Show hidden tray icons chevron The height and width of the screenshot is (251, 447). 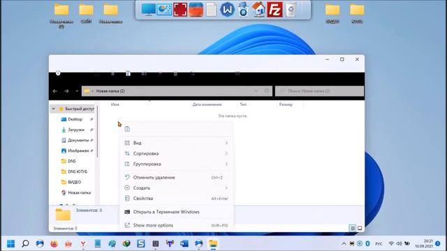tap(344, 243)
